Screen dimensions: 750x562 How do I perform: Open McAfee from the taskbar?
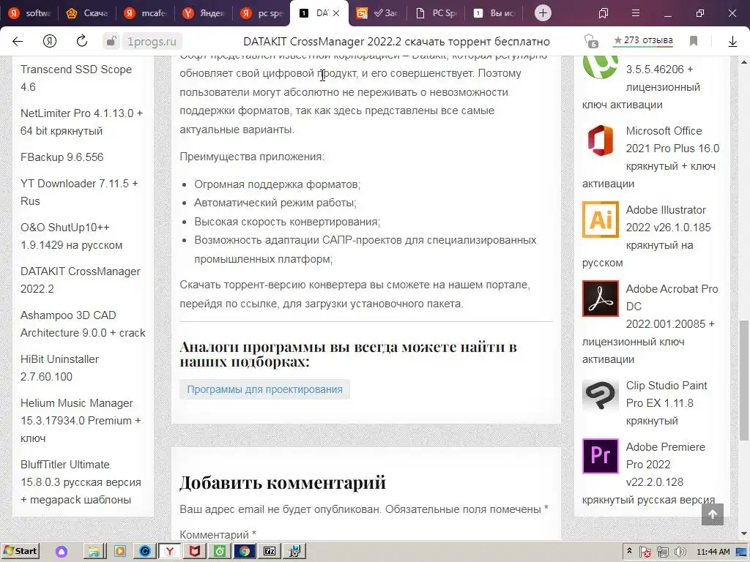pyautogui.click(x=194, y=552)
